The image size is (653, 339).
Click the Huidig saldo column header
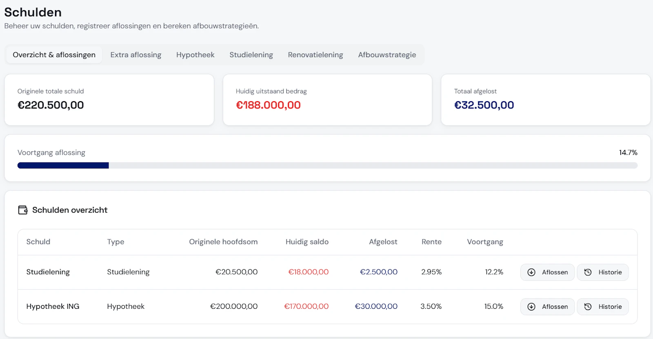[x=307, y=242]
